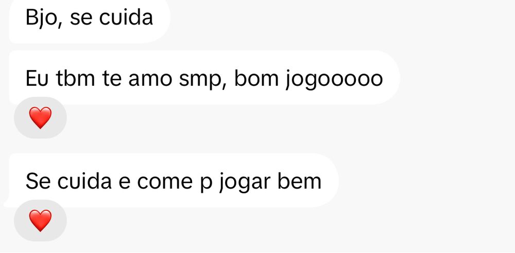Click the word "Bjo" in the first message
This screenshot has width=515, height=253.
point(42,17)
